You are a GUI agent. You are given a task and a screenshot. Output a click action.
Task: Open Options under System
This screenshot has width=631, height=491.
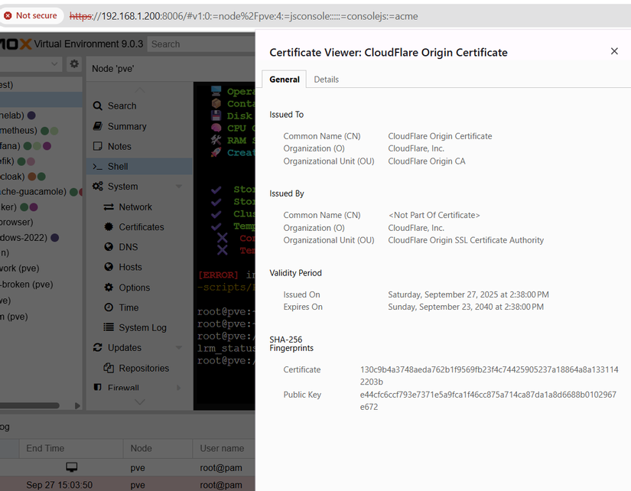click(x=134, y=288)
